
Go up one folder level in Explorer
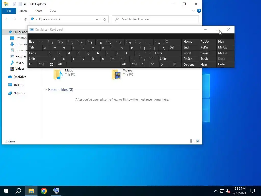coord(26,19)
